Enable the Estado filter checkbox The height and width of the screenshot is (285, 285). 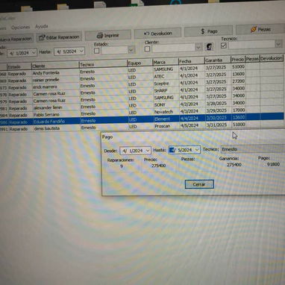97,51
